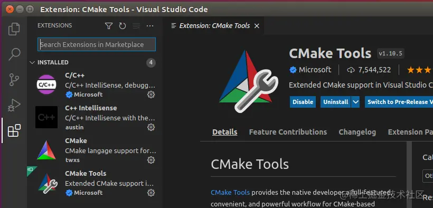Viewport: 433px width, 208px height.
Task: Open the partially visible dropdown in the right sidebar
Action: coord(428,176)
